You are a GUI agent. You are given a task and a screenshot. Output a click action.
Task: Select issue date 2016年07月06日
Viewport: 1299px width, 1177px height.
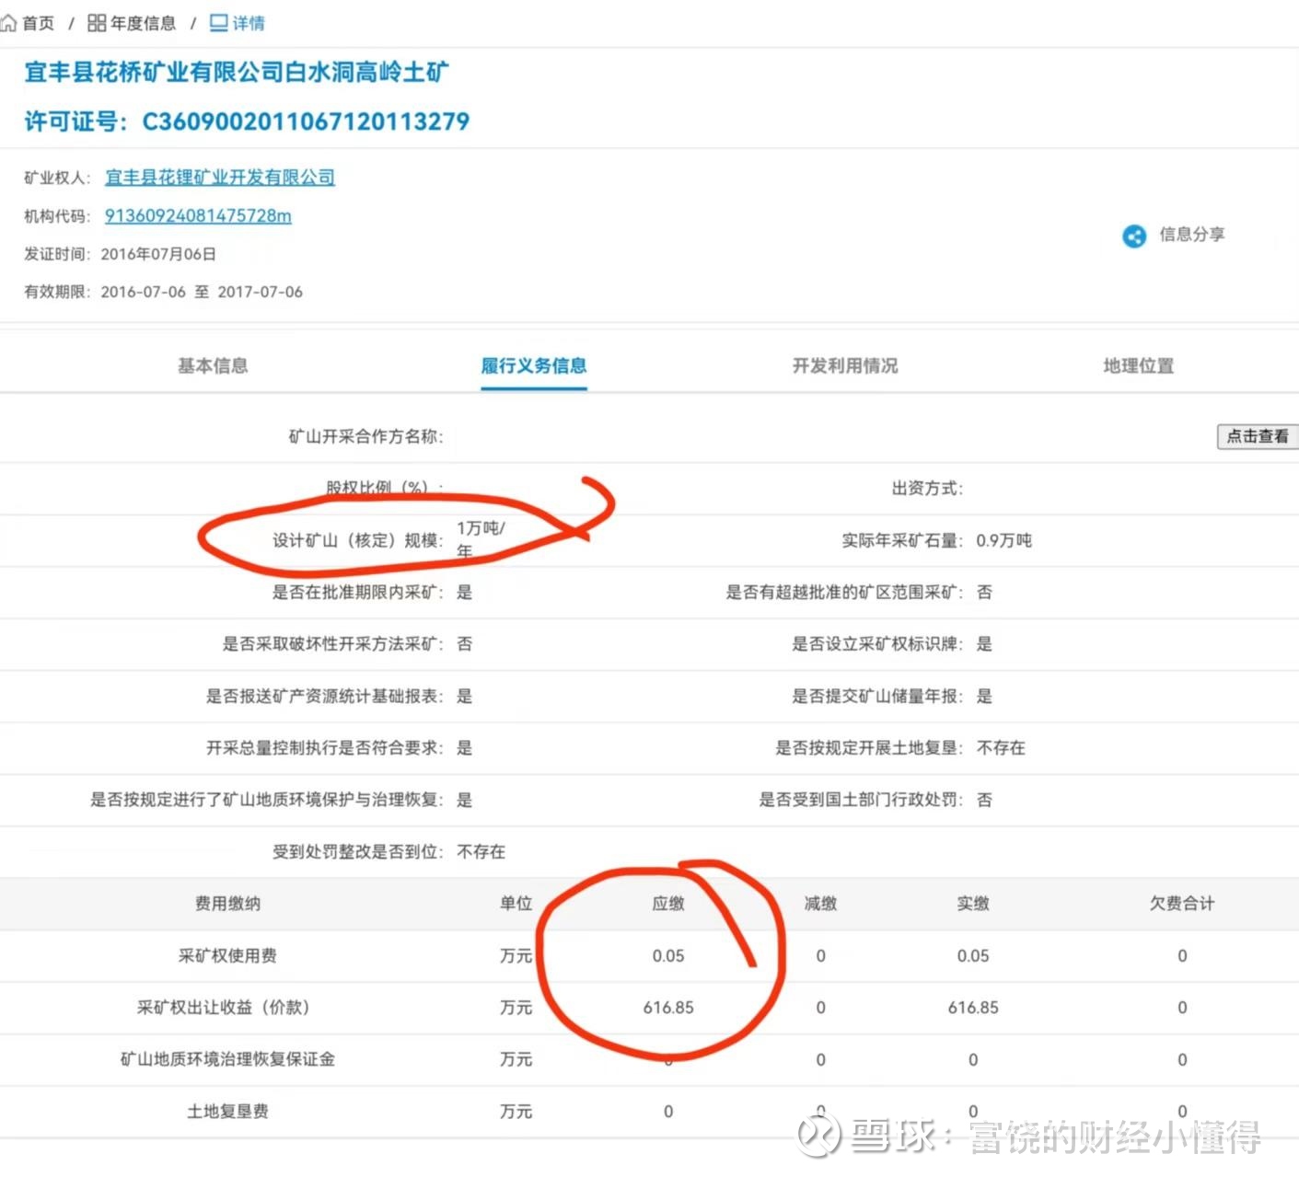coord(158,254)
